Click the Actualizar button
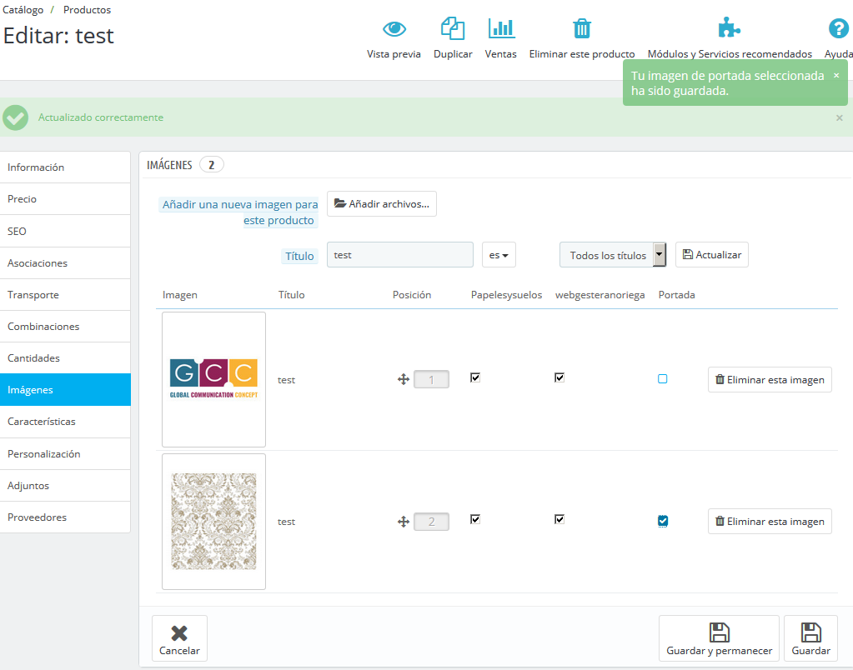Screen dimensions: 853x670 (712, 254)
